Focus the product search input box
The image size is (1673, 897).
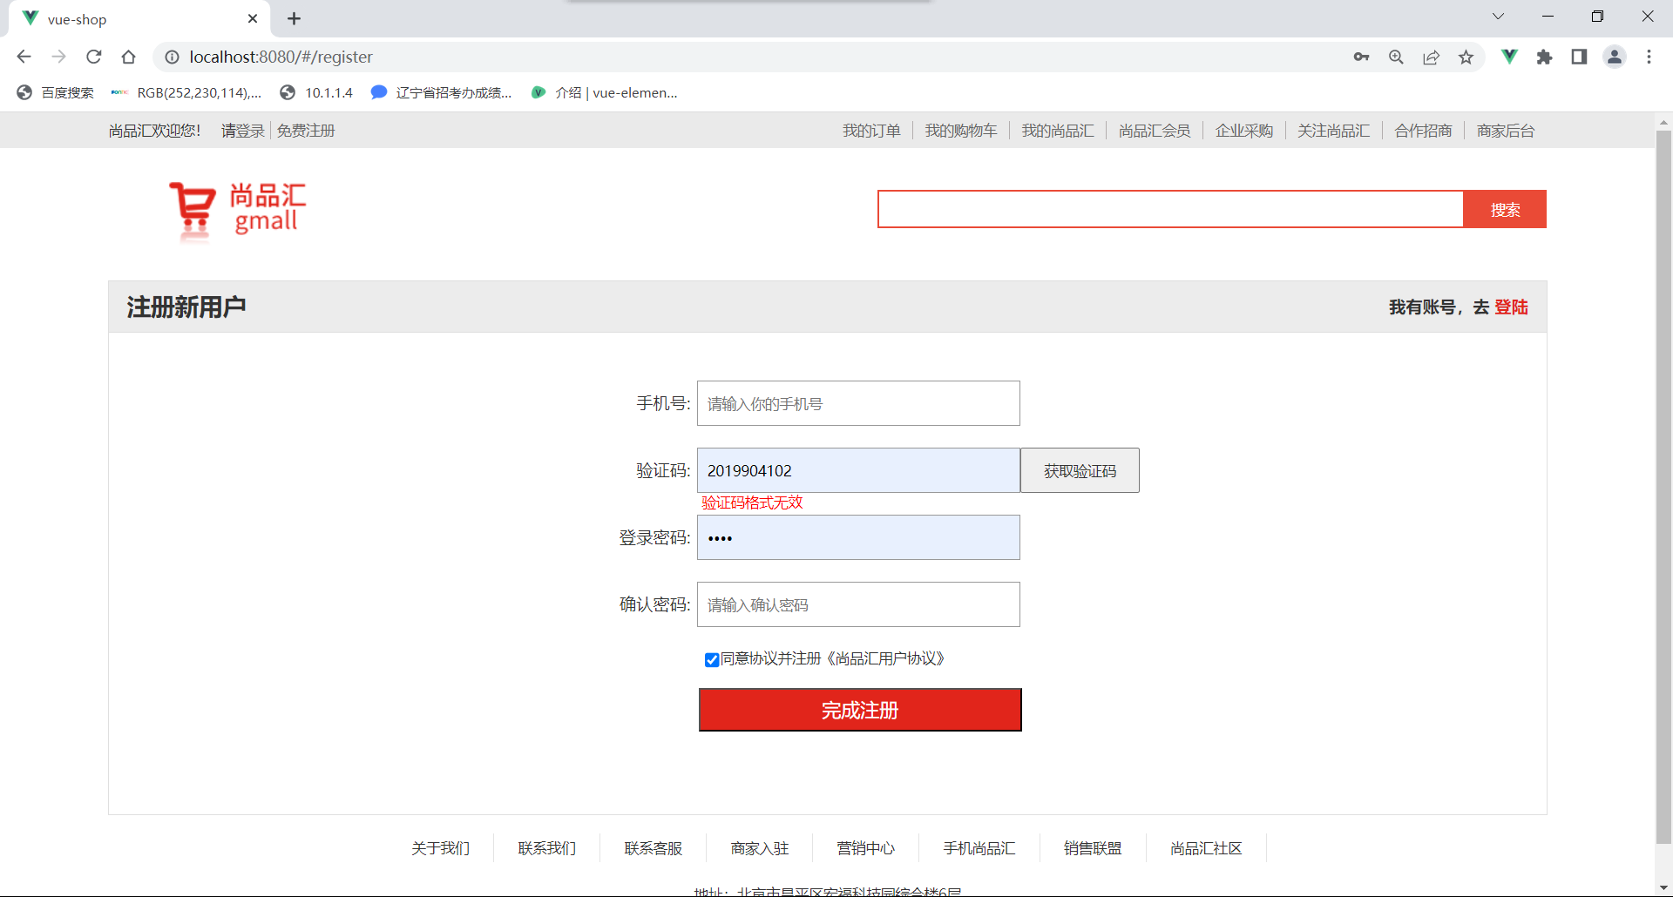click(1170, 209)
